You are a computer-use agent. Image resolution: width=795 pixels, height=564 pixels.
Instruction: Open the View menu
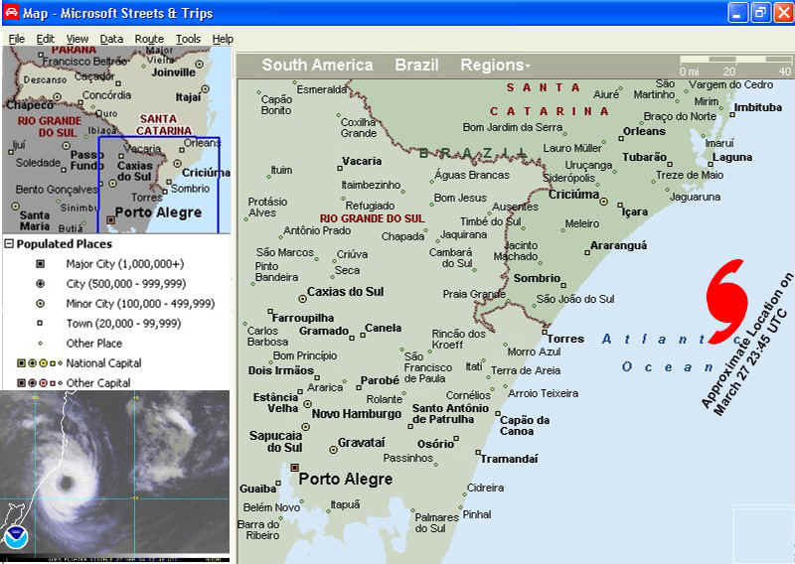click(78, 39)
